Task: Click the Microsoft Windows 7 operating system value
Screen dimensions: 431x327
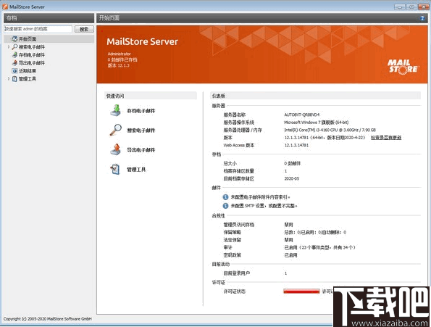Action: 317,122
